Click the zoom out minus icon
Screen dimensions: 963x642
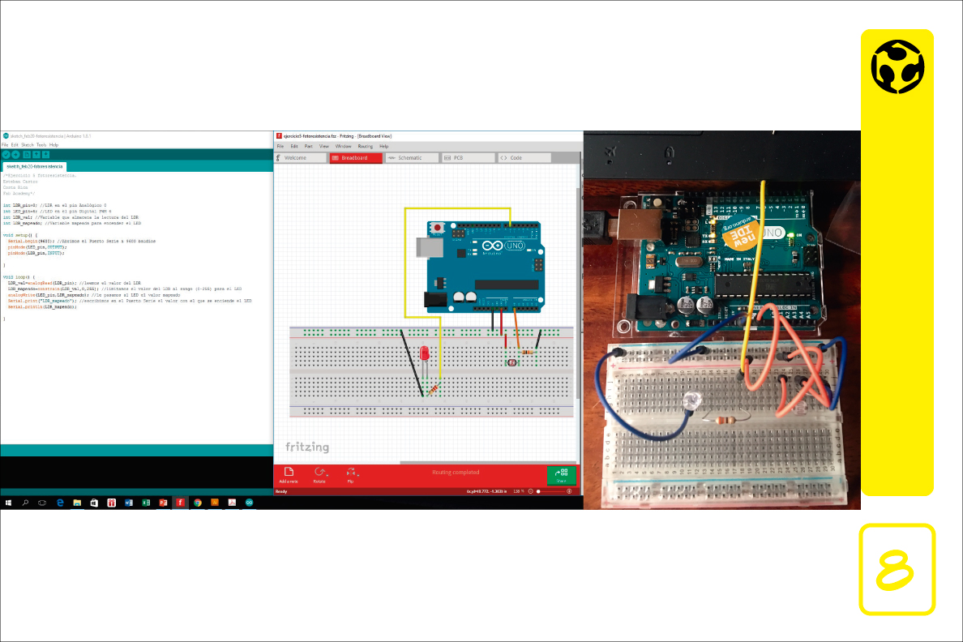(531, 491)
